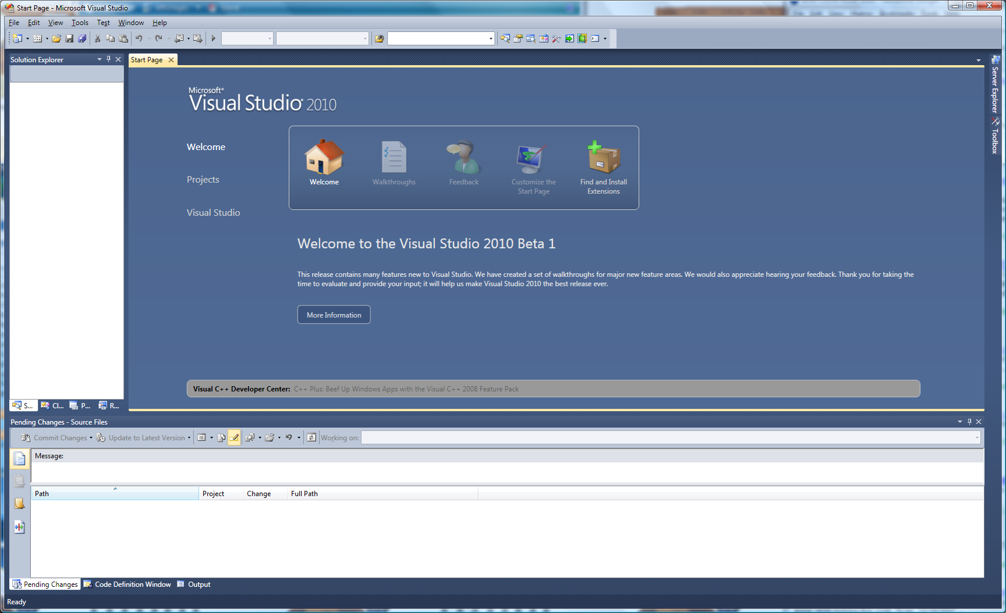The height and width of the screenshot is (613, 1006).
Task: Click the Toolbox wrench toolbar icon
Action: coord(557,38)
